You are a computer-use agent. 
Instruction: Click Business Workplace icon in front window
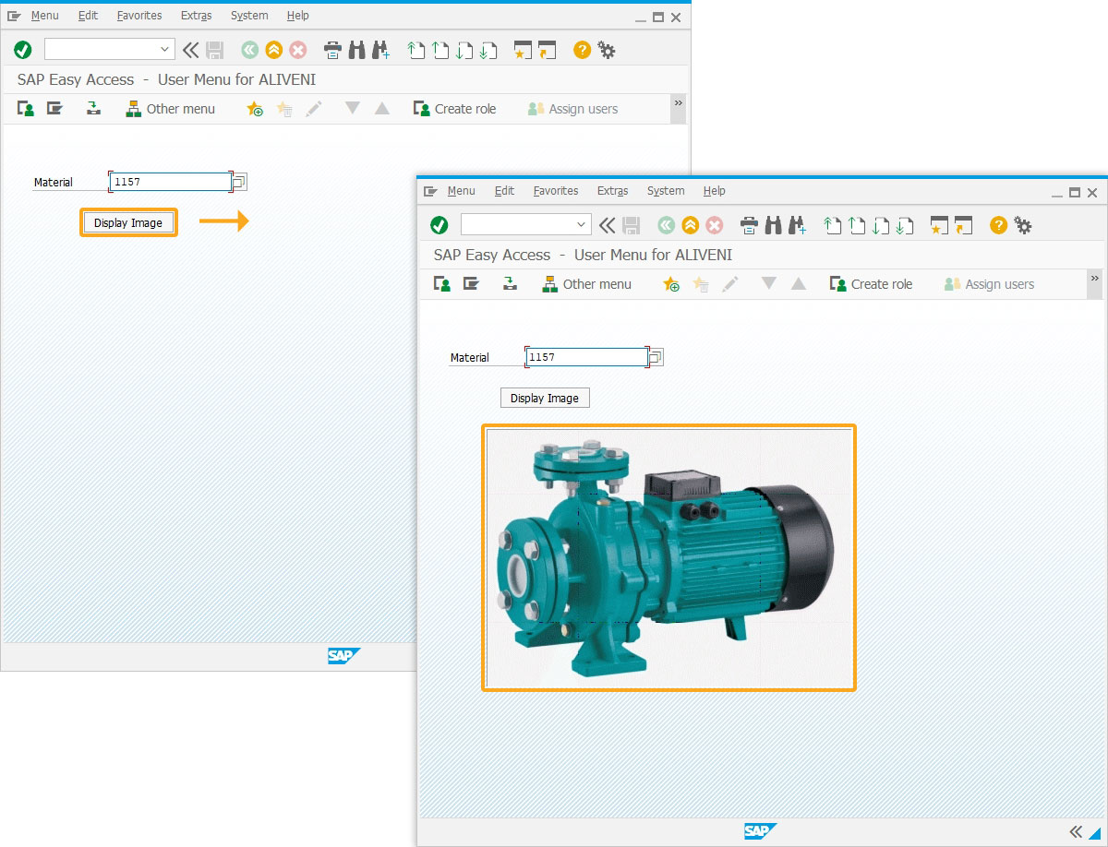(x=510, y=284)
